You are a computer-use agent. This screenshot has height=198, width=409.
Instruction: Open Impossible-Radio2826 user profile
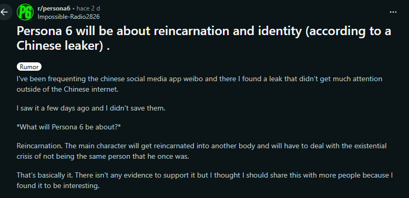pos(68,17)
